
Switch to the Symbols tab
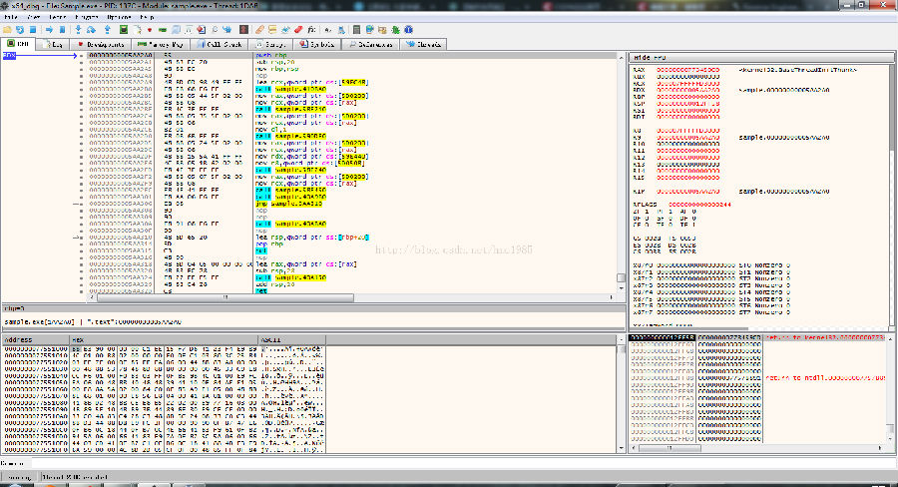click(316, 44)
